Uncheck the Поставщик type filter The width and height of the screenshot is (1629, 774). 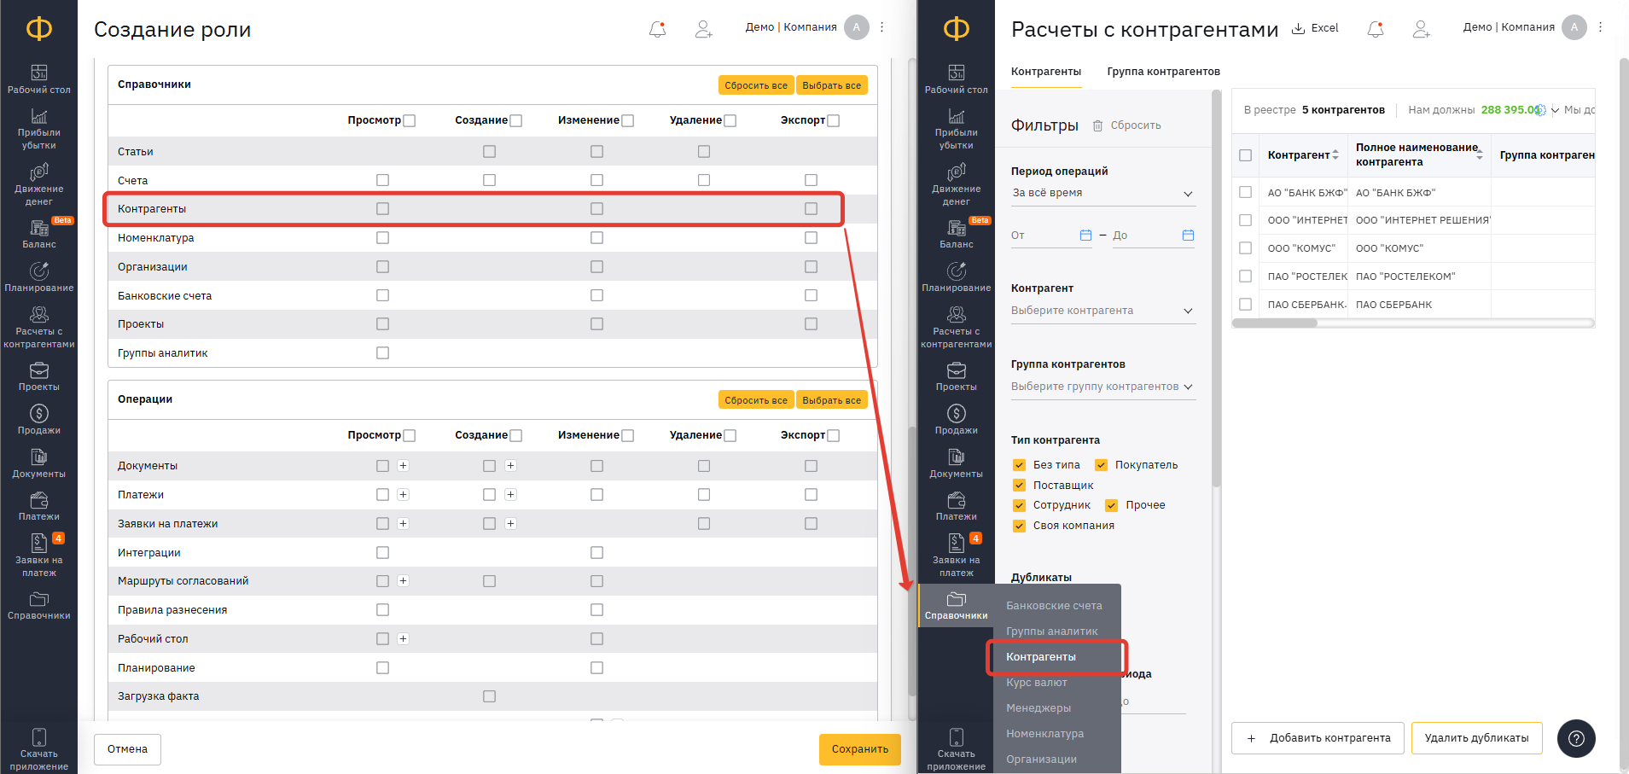[x=1019, y=486]
